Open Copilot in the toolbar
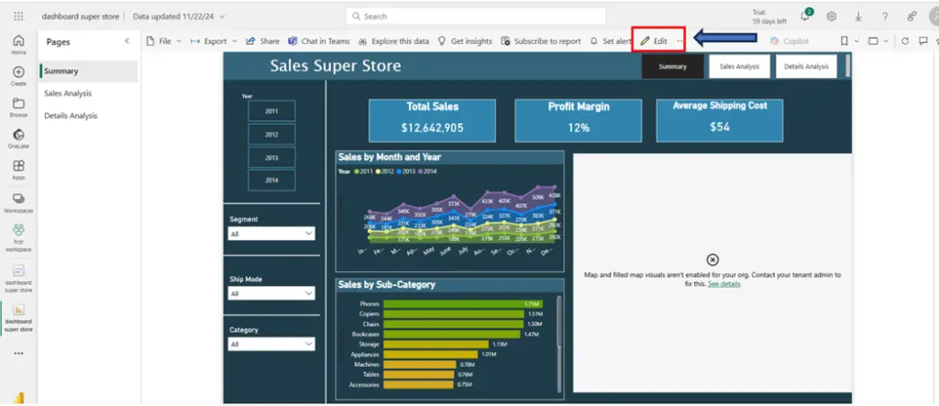Image resolution: width=939 pixels, height=406 pixels. tap(790, 41)
